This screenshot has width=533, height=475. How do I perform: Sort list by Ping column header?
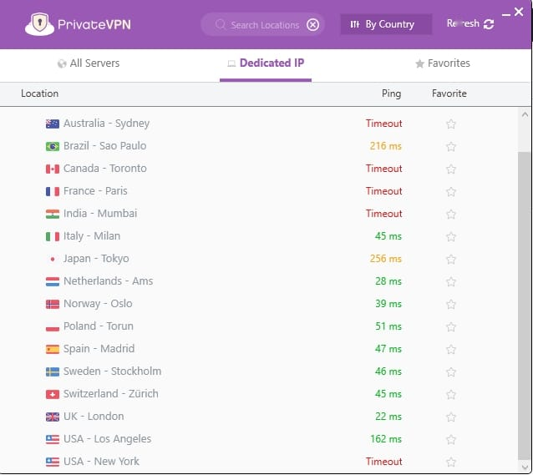391,93
